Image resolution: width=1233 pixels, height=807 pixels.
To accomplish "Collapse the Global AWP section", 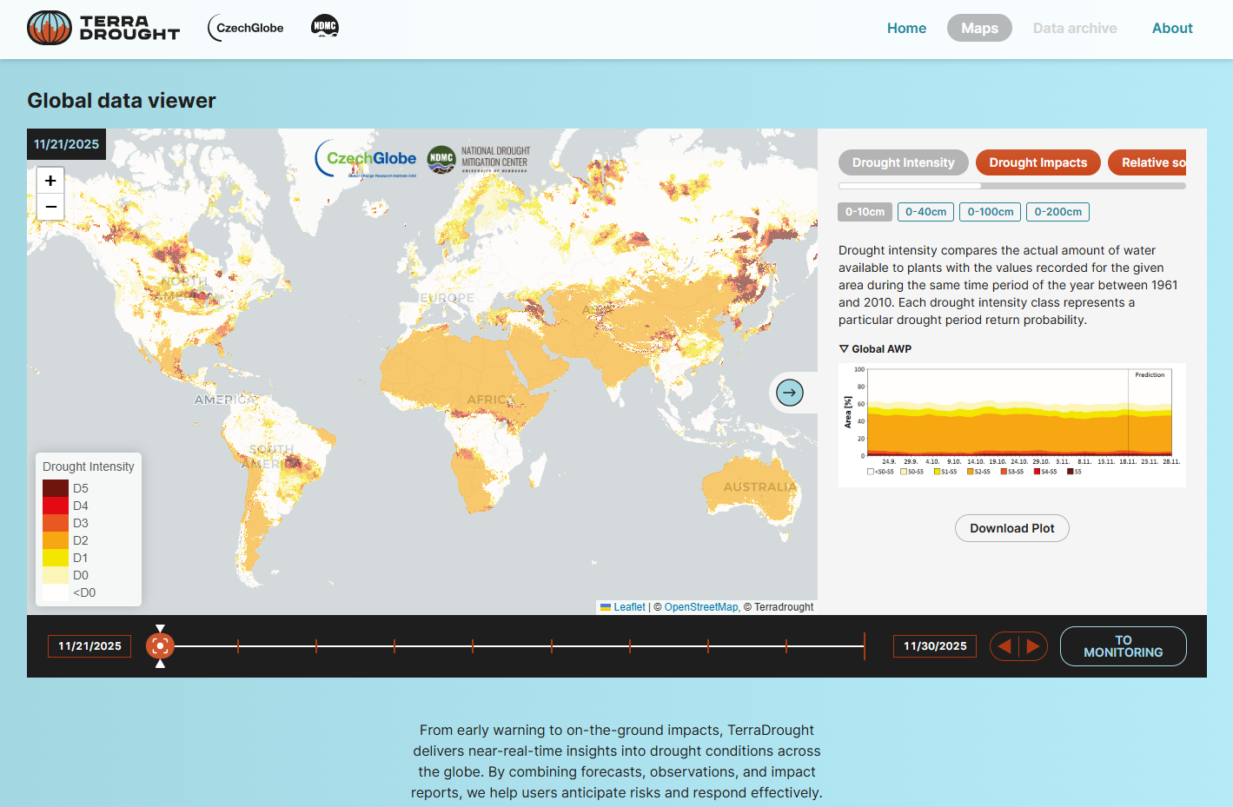I will pyautogui.click(x=875, y=349).
